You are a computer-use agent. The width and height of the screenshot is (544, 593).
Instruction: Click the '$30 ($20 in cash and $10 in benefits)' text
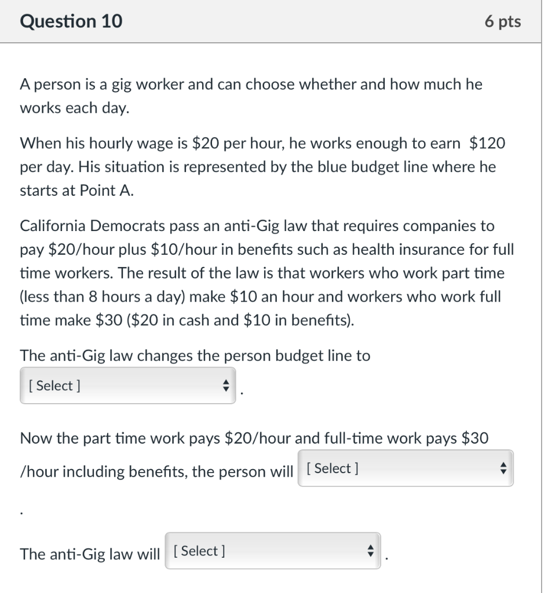tap(224, 320)
